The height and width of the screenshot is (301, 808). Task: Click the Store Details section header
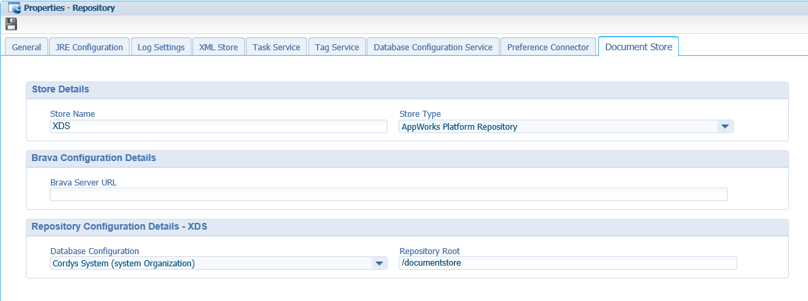coord(60,90)
